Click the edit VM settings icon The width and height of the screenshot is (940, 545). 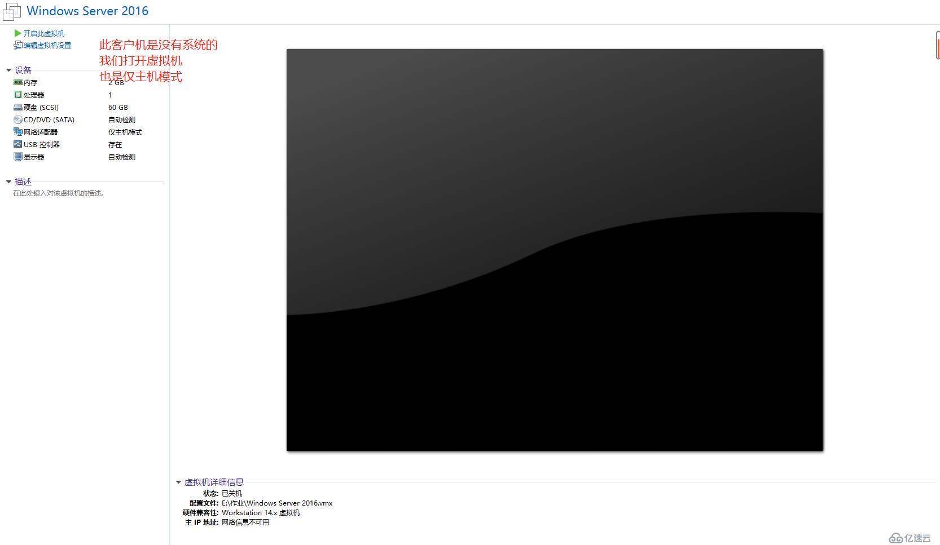17,45
